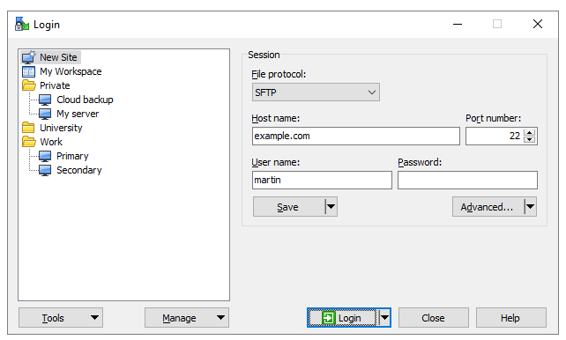The height and width of the screenshot is (340, 566).
Task: Select the Cloud backup site label
Action: (x=85, y=100)
